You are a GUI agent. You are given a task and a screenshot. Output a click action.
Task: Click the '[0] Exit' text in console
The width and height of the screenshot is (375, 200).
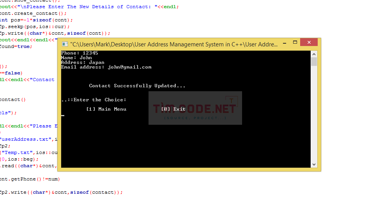click(173, 109)
